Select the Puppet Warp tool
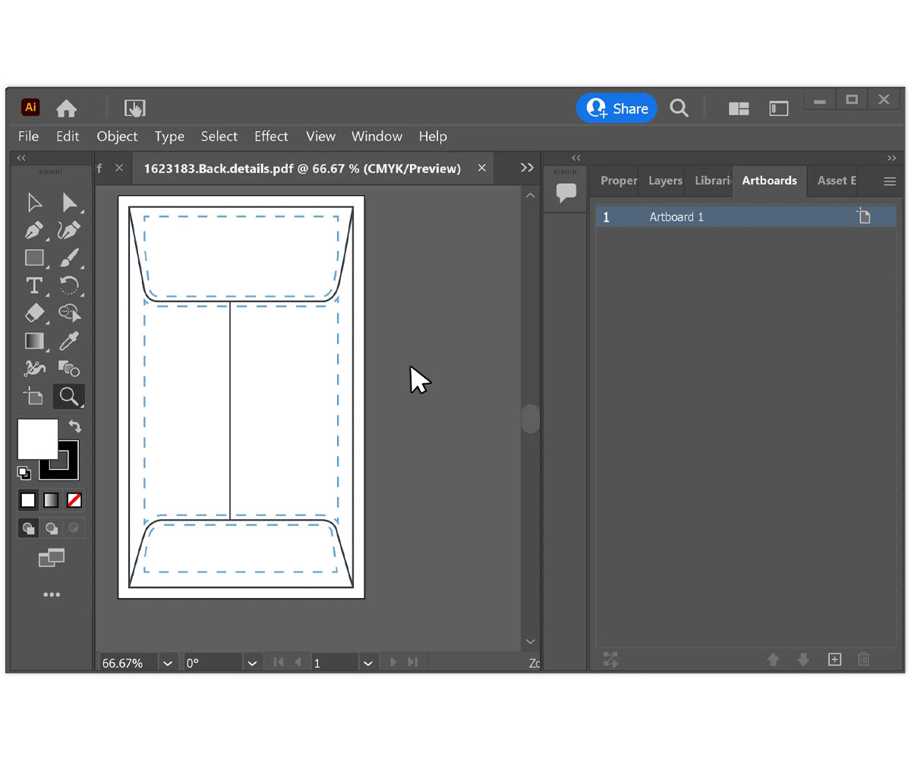This screenshot has width=911, height=759. (34, 369)
